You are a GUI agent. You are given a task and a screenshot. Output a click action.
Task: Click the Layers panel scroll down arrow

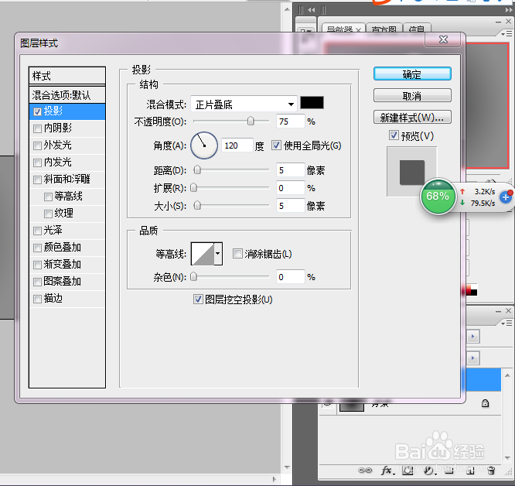point(507,457)
